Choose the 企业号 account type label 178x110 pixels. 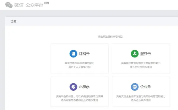146,87
